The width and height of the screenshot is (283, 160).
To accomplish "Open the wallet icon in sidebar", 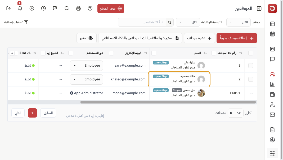I will coord(272,94).
